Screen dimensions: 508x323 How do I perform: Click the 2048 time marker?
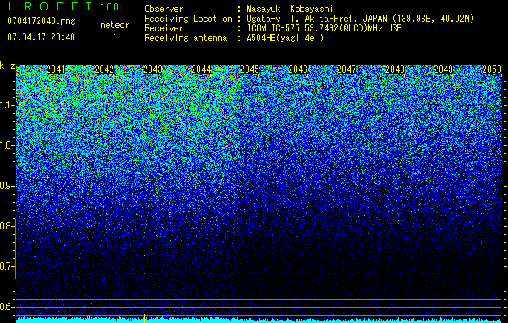coord(395,69)
